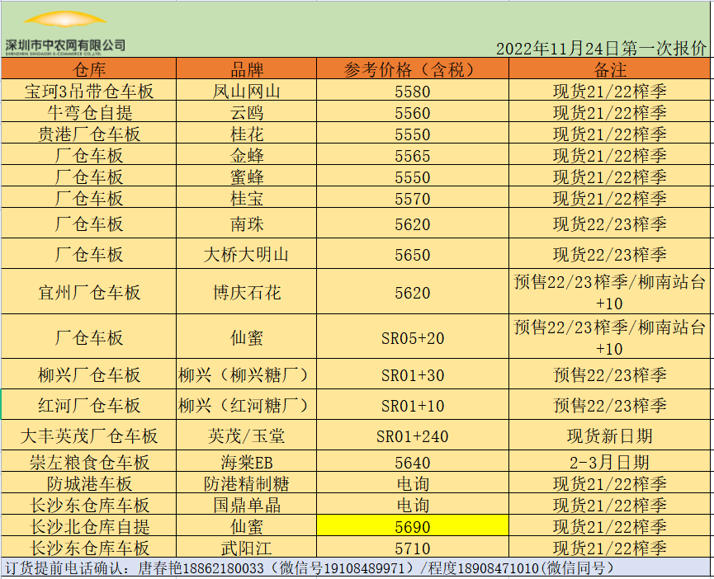714x579 pixels.
Task: Select the 凤山网山 brand cell
Action: 247,91
